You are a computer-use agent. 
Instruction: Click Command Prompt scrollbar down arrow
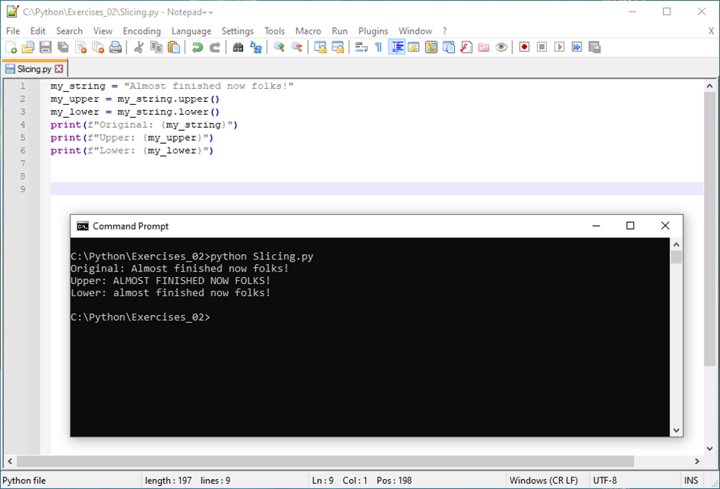coord(676,430)
